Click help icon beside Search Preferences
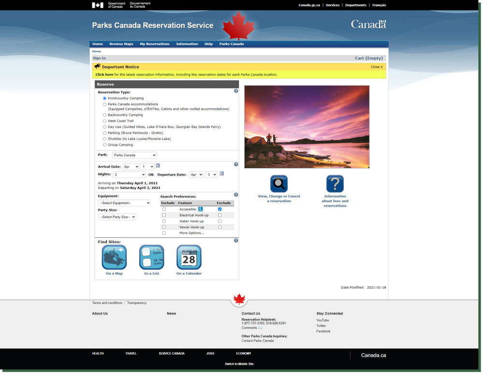 click(236, 195)
